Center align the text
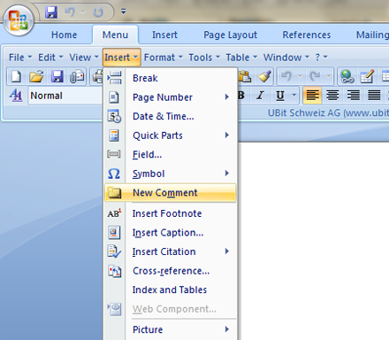Image resolution: width=389 pixels, height=340 pixels. (x=332, y=96)
